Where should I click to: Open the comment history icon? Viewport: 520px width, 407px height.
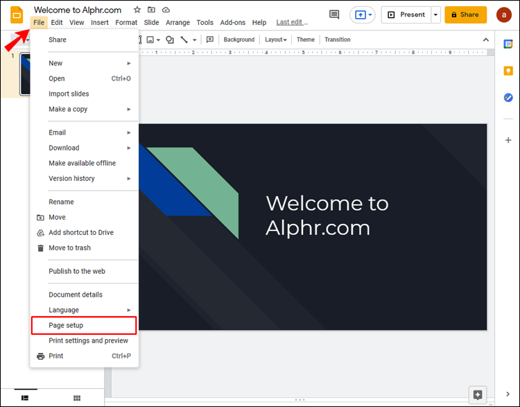(x=334, y=15)
